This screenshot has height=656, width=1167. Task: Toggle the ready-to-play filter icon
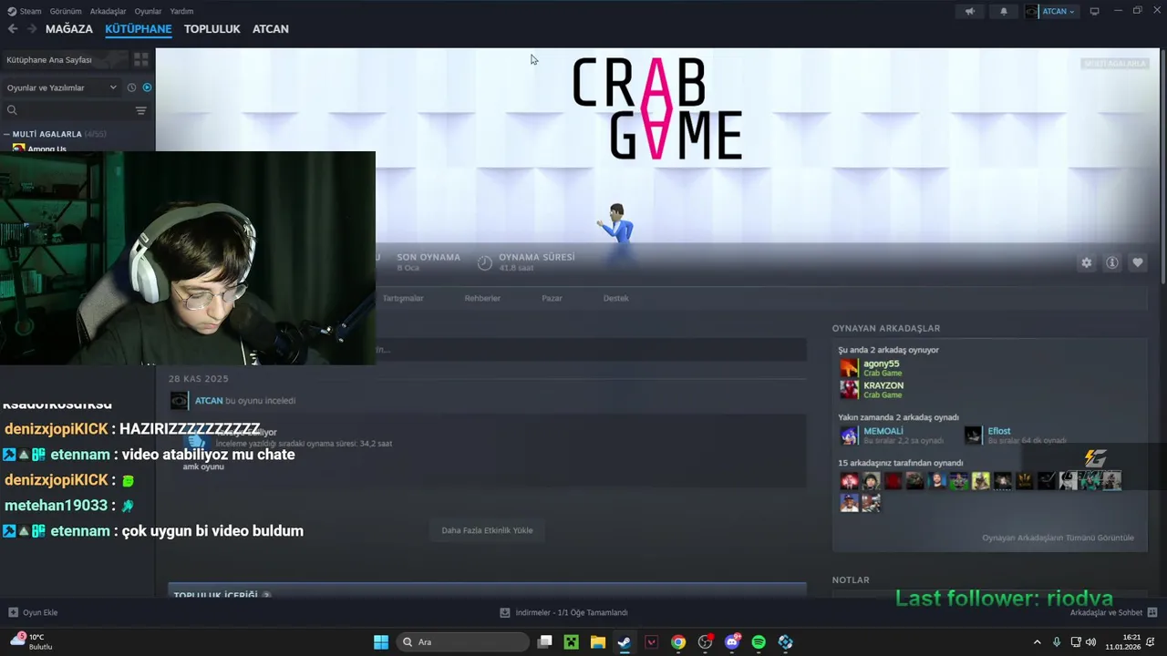tap(147, 87)
